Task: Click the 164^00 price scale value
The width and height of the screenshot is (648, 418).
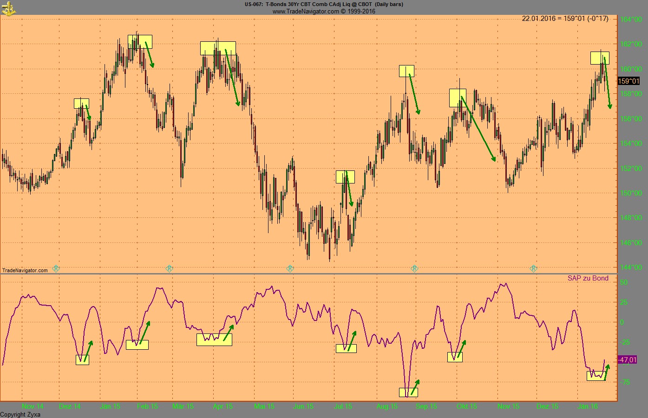Action: pyautogui.click(x=632, y=20)
